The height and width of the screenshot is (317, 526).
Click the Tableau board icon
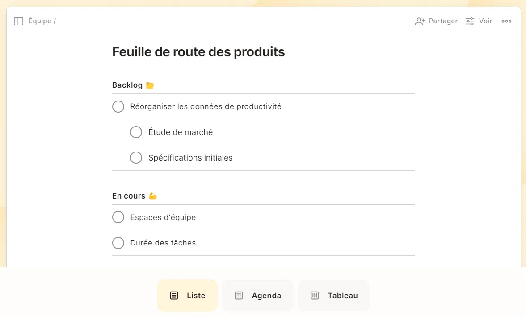pos(315,296)
